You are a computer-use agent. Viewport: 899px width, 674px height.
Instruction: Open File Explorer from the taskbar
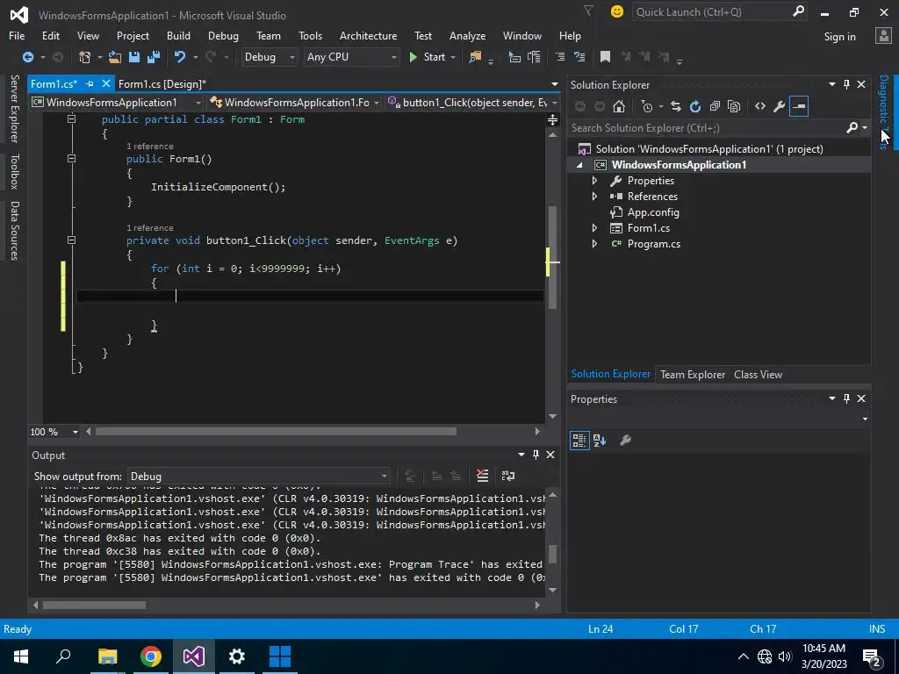tap(107, 656)
